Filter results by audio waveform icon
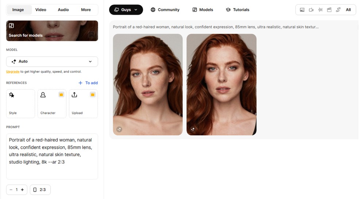 pos(320,10)
